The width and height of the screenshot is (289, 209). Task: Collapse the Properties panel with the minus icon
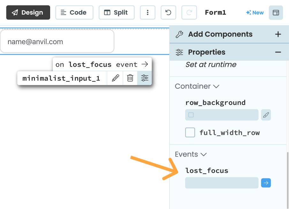[x=278, y=52]
